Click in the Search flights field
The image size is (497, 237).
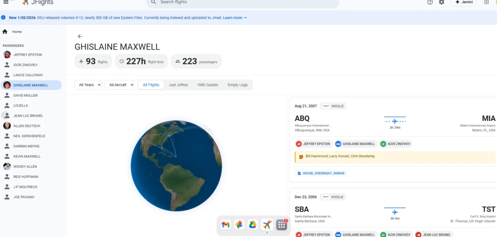244,2
